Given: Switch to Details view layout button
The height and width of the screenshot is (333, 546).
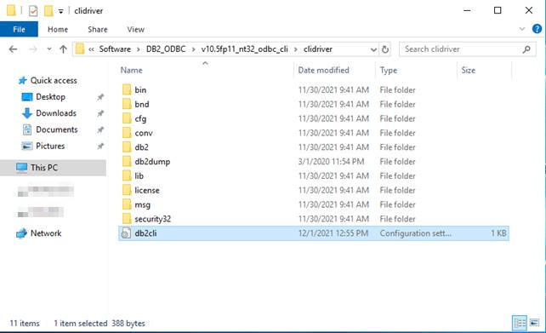Looking at the screenshot, I should pos(520,323).
